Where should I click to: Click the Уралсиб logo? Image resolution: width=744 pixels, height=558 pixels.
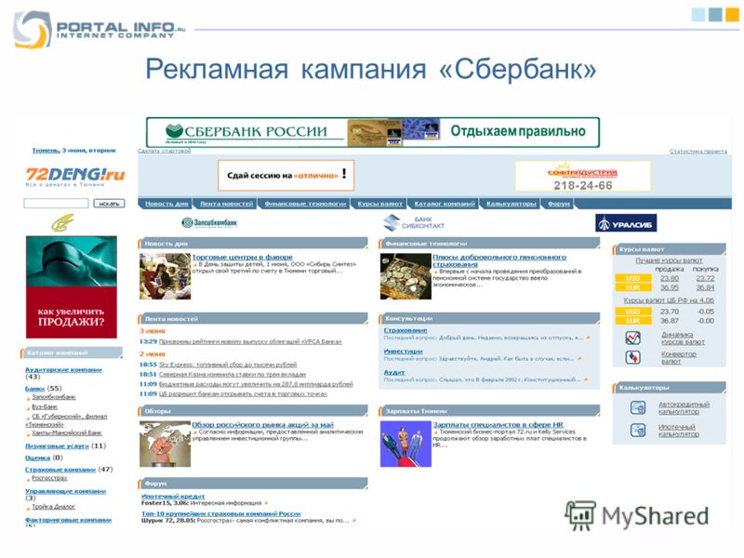(x=626, y=223)
